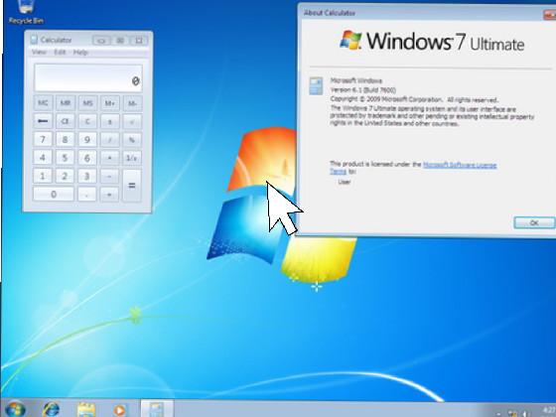Click the number 0 key
The image size is (556, 417).
54,195
